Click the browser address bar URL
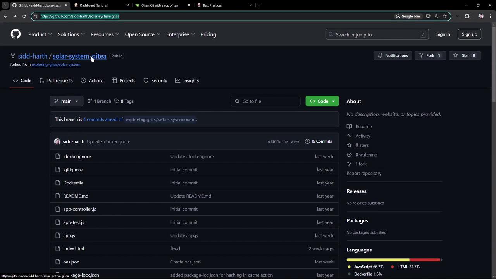 click(x=80, y=16)
